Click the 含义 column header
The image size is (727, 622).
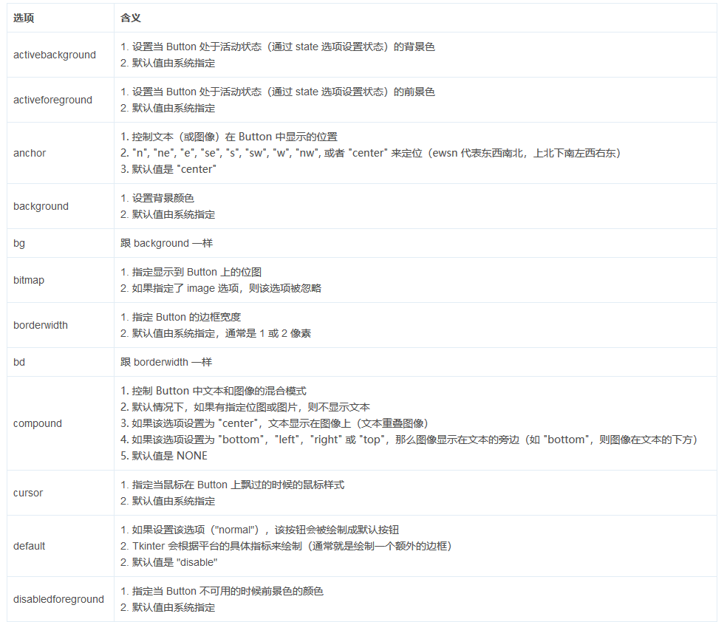(126, 16)
